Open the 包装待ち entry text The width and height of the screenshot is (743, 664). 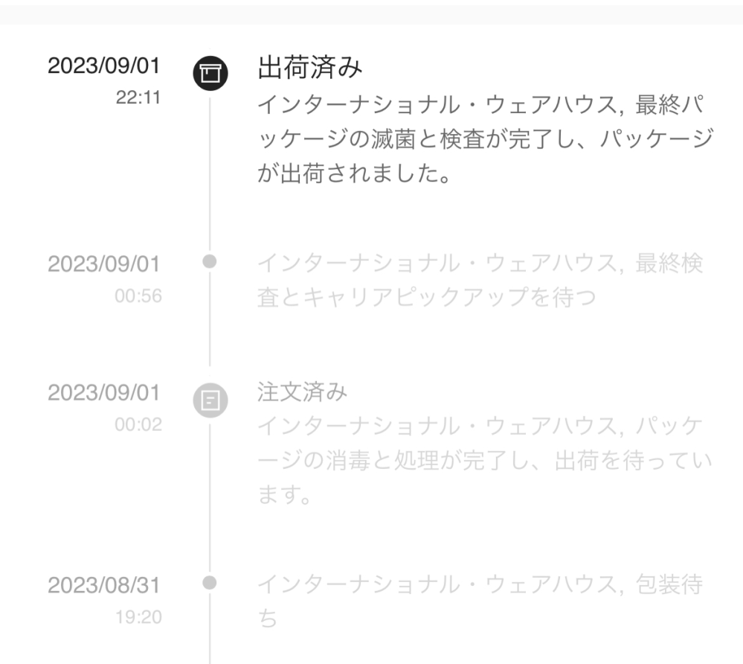pyautogui.click(x=479, y=601)
